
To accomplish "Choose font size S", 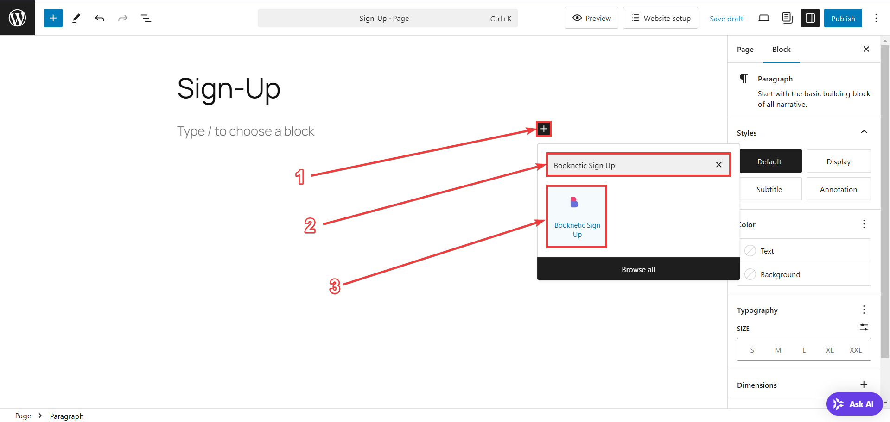I will (752, 350).
